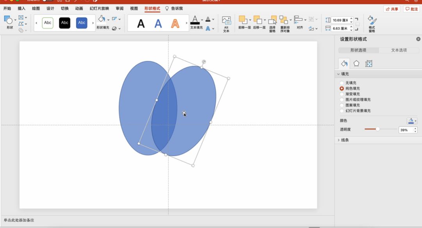Select the 无填充 radio button

[342, 83]
